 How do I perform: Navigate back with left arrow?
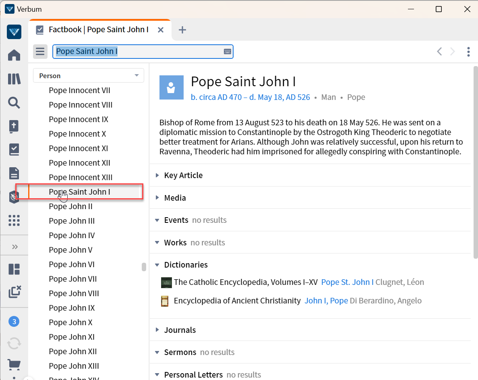(439, 52)
